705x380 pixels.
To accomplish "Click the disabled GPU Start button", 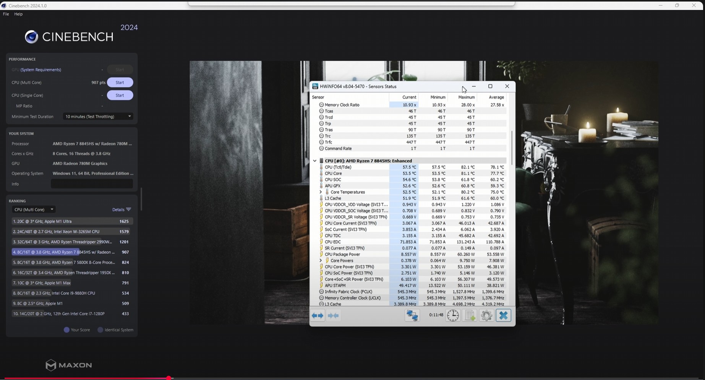I will (x=120, y=70).
